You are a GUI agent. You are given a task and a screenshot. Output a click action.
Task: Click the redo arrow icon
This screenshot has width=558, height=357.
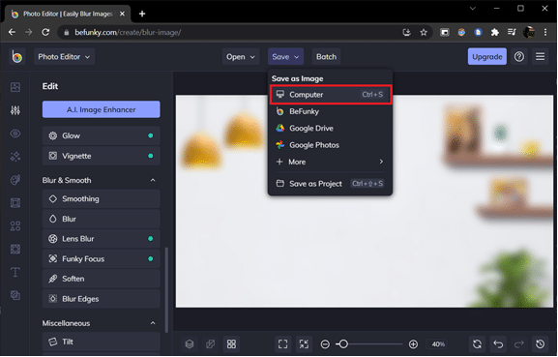click(x=519, y=344)
